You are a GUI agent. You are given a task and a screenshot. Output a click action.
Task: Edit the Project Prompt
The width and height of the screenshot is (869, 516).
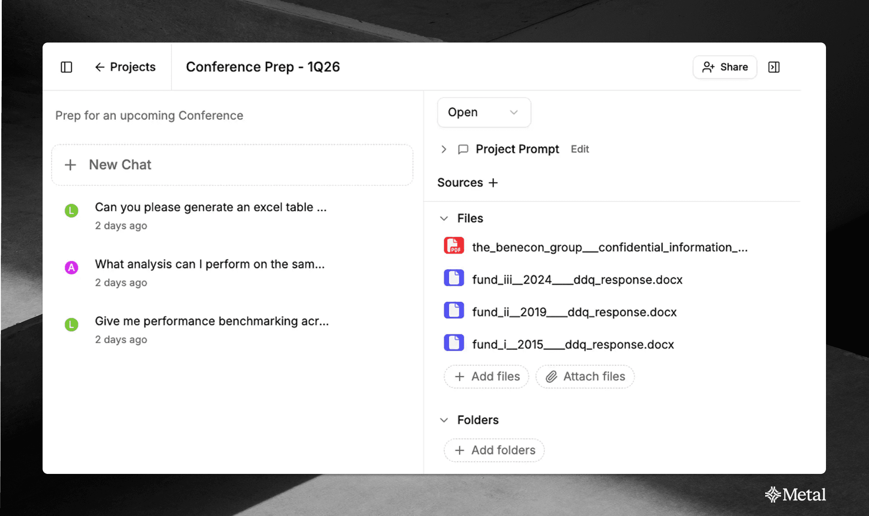coord(580,149)
